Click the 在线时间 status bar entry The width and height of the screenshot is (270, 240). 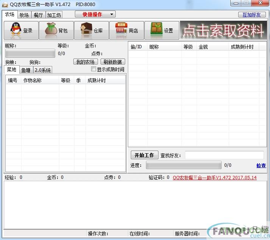pos(140,234)
